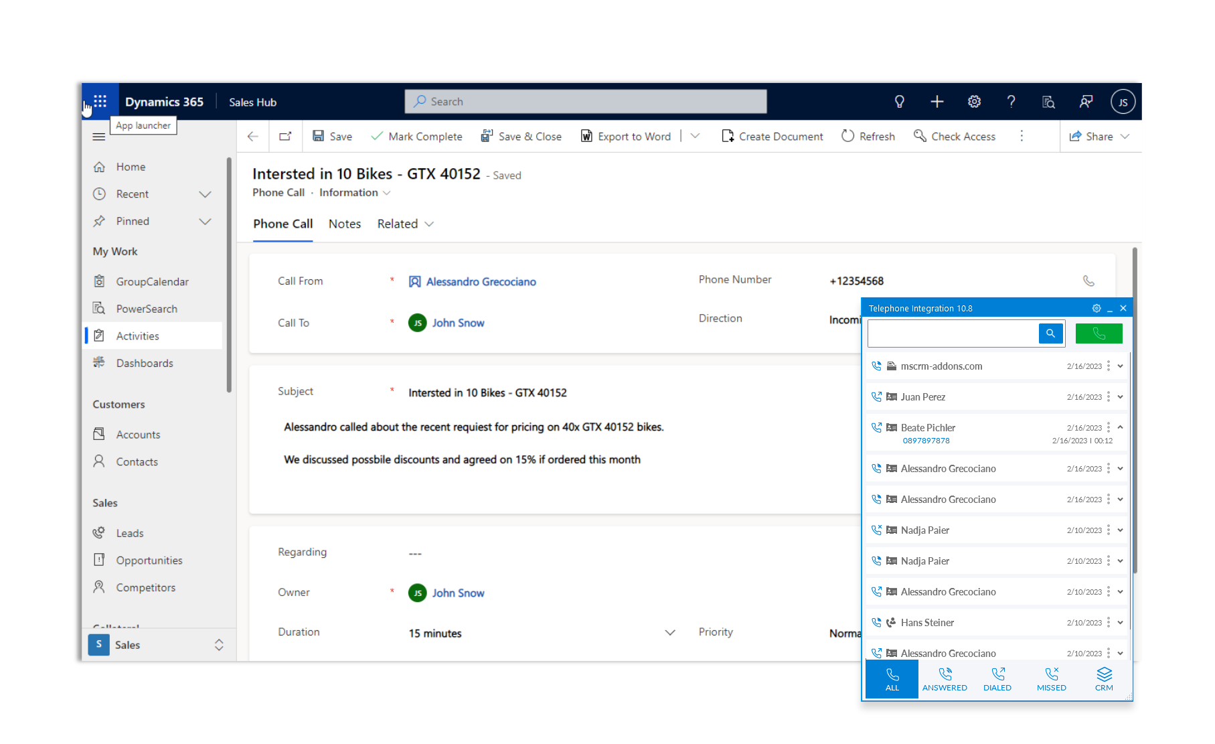Click the plus quick create icon
This screenshot has width=1215, height=744.
point(937,102)
